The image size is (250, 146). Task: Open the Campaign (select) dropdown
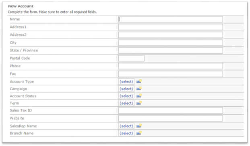[x=126, y=89]
